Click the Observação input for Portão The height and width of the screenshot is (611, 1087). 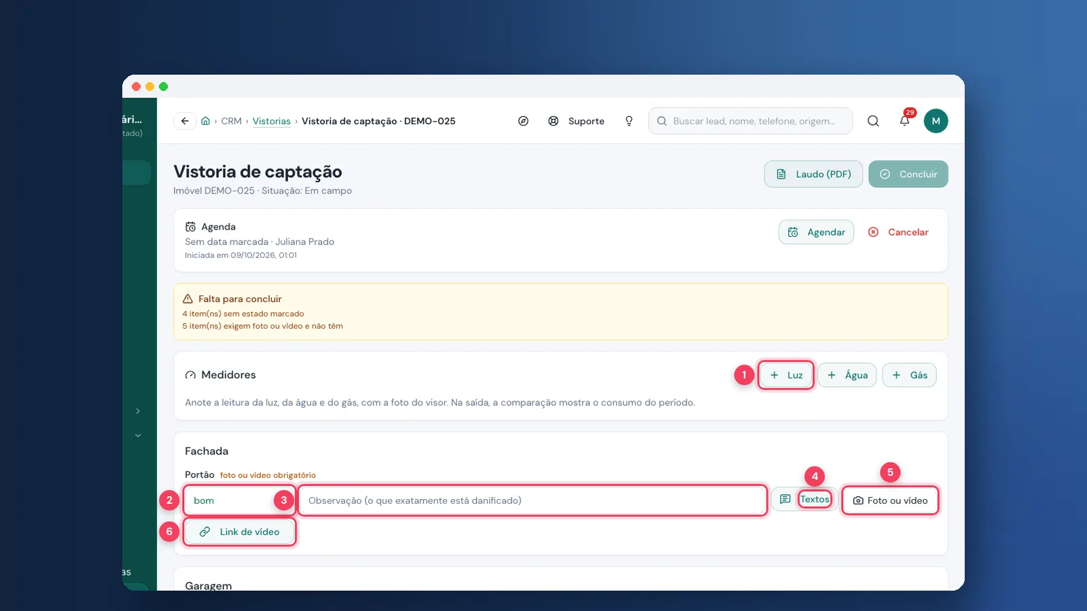533,500
